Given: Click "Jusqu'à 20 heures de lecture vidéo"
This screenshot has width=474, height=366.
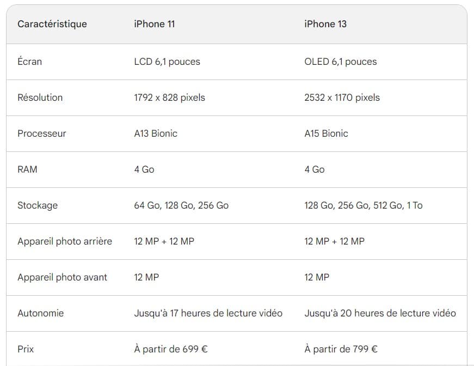Looking at the screenshot, I should [x=380, y=313].
